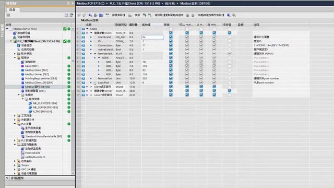Collapse the PLC_1 Client CPU 1515-2 PN node

click(x=11, y=41)
